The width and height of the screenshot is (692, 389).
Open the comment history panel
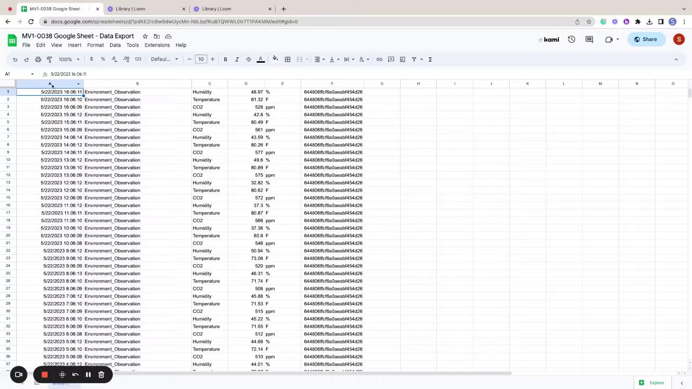point(589,39)
